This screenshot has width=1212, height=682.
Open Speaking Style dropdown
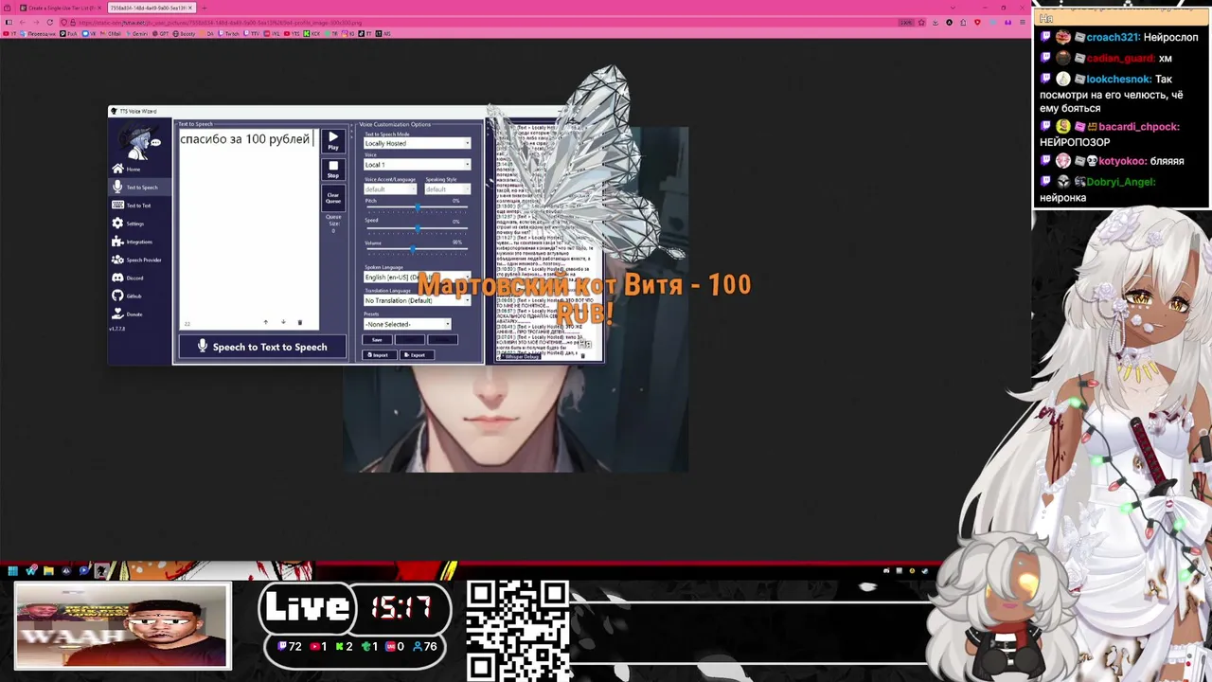447,189
